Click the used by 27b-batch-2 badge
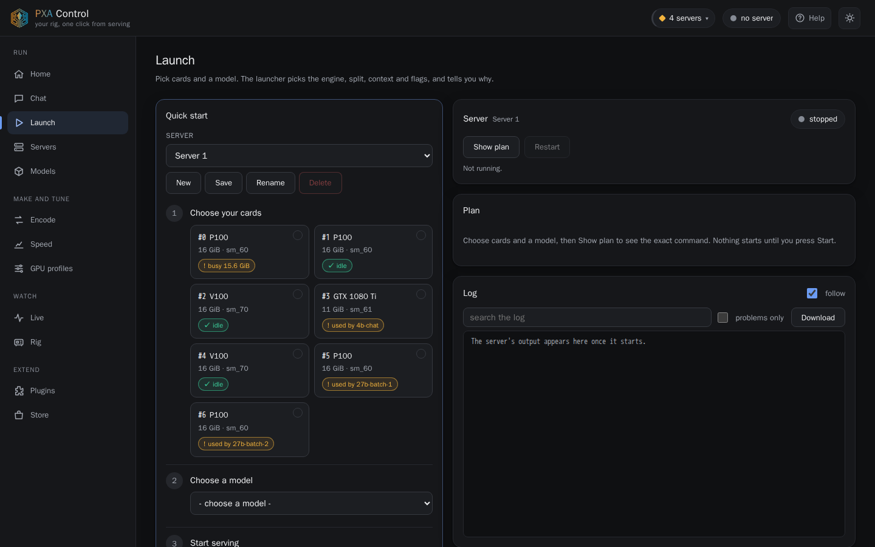This screenshot has height=547, width=875. tap(236, 444)
